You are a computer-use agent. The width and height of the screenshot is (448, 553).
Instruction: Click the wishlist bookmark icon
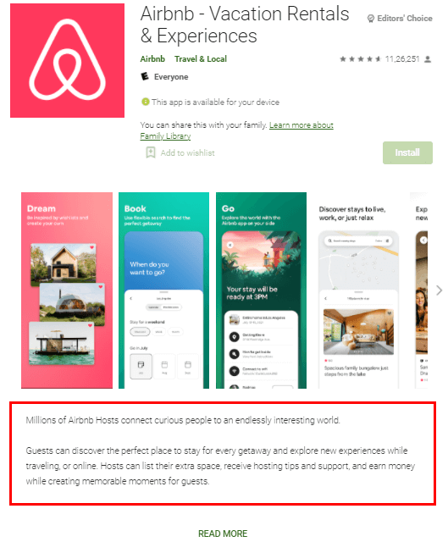(151, 152)
